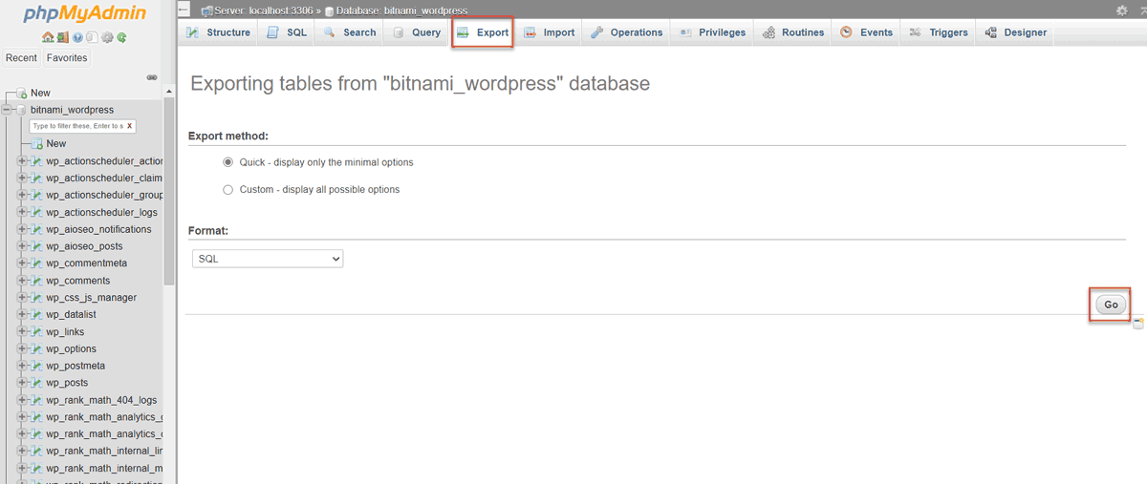Click the table icon beside wp_links
Image resolution: width=1147 pixels, height=484 pixels.
(x=37, y=331)
